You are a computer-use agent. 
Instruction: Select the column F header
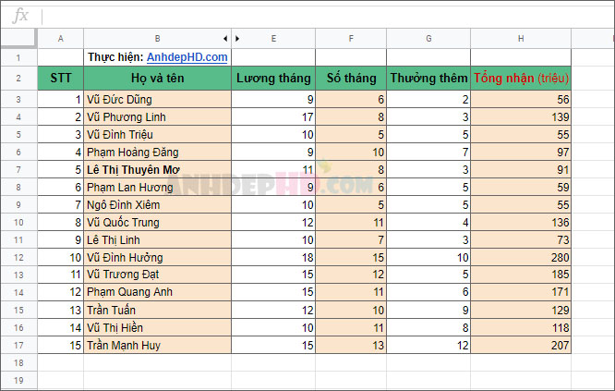point(351,39)
